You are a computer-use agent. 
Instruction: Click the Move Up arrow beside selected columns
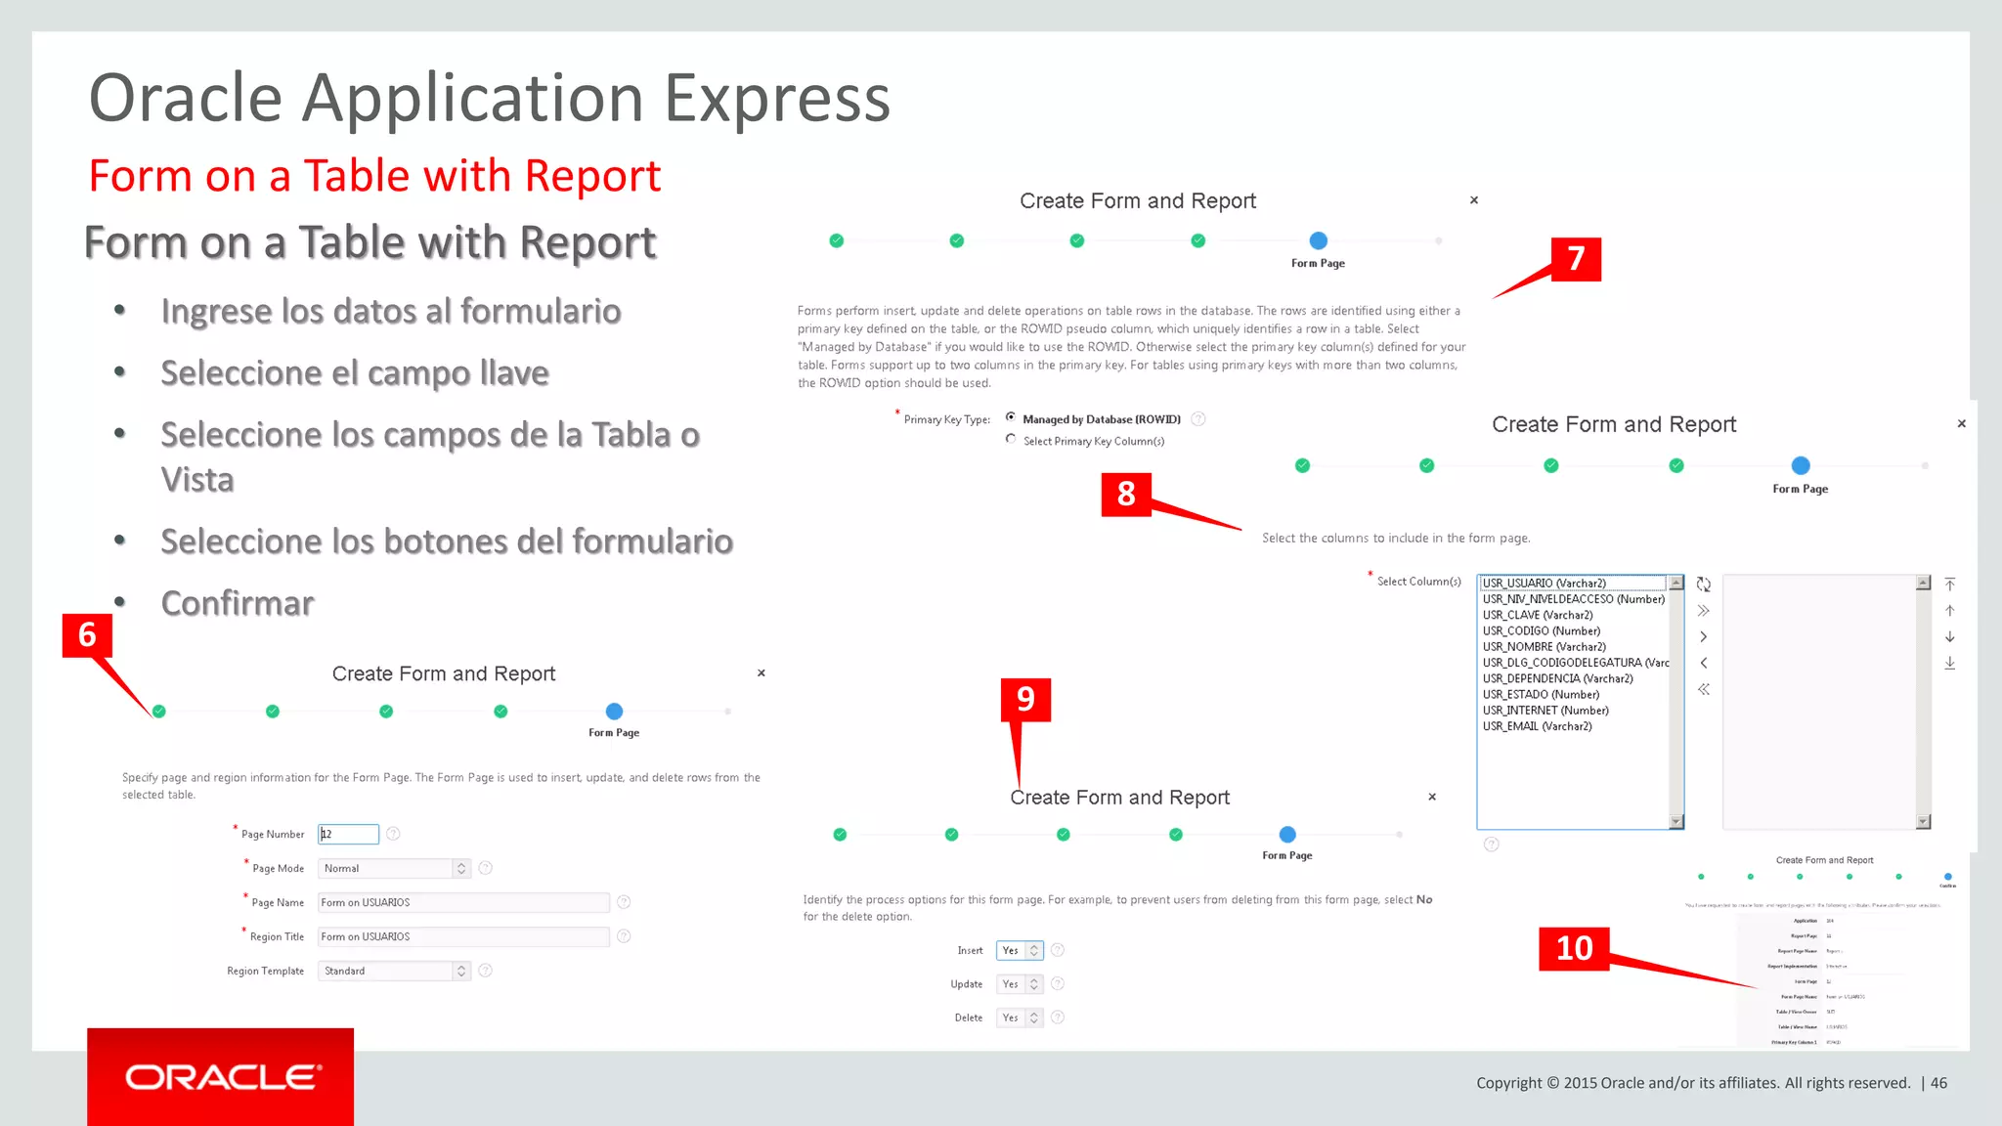tap(1950, 611)
